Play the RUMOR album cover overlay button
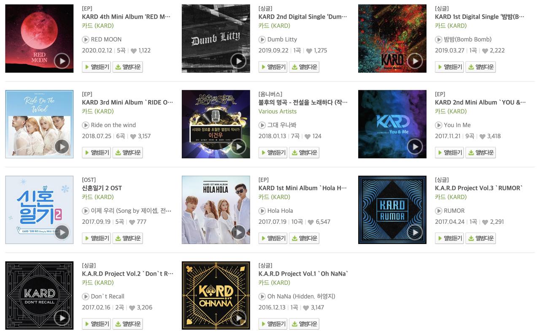 [415, 233]
